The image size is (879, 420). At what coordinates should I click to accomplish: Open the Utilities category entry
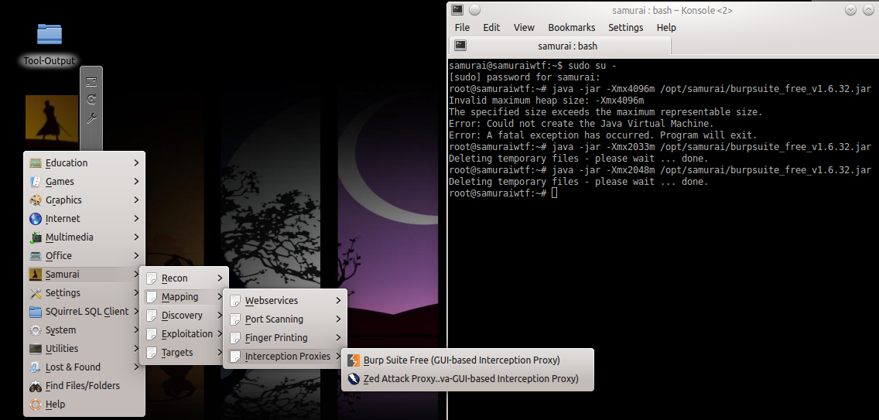point(84,348)
